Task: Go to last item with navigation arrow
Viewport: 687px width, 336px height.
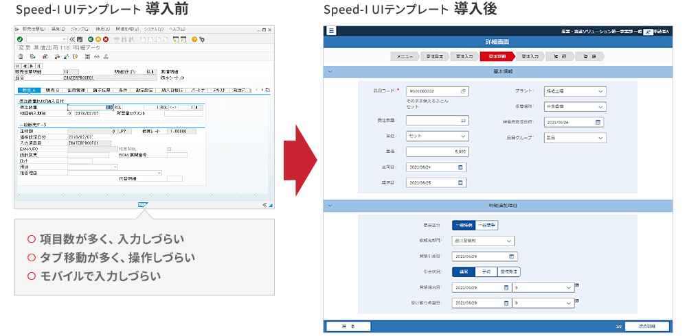Action: click(38, 66)
